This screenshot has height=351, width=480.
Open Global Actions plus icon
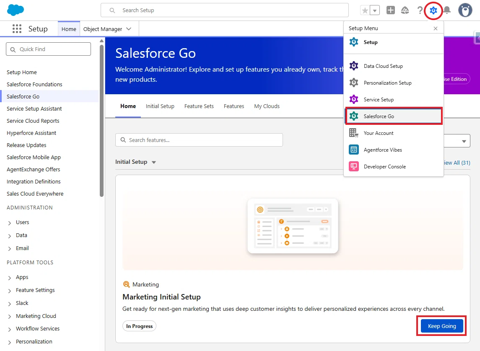point(391,10)
